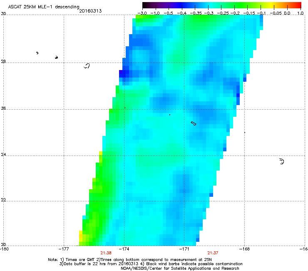Click the yellow segment of the color bar
This screenshot has width=308, height=271.
click(272, 5)
